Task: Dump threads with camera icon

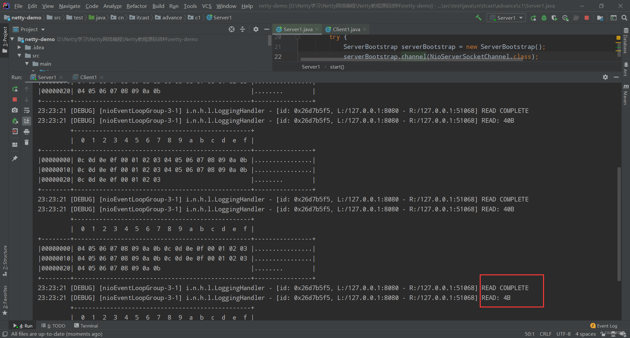Action: tap(15, 110)
